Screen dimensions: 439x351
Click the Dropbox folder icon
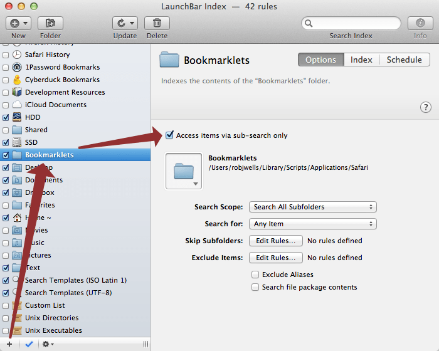tap(17, 192)
